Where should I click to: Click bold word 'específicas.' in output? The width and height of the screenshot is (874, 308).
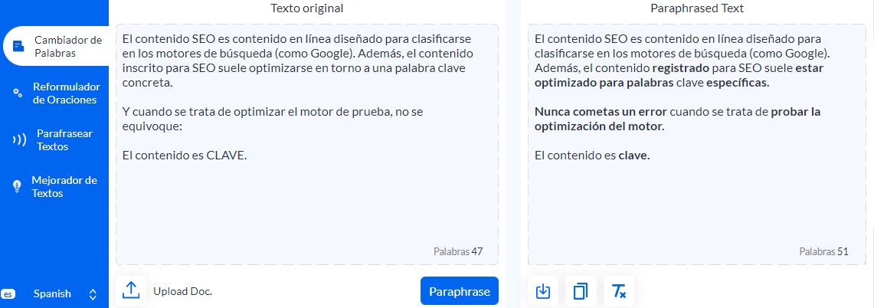[x=738, y=84]
